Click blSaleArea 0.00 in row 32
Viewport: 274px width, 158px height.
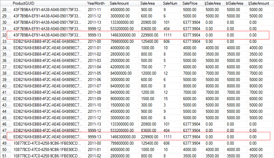pos(230,35)
